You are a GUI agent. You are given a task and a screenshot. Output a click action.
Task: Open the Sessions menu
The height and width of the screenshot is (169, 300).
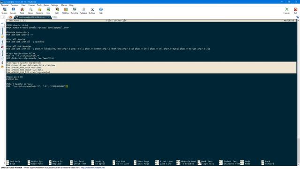coord(15,5)
